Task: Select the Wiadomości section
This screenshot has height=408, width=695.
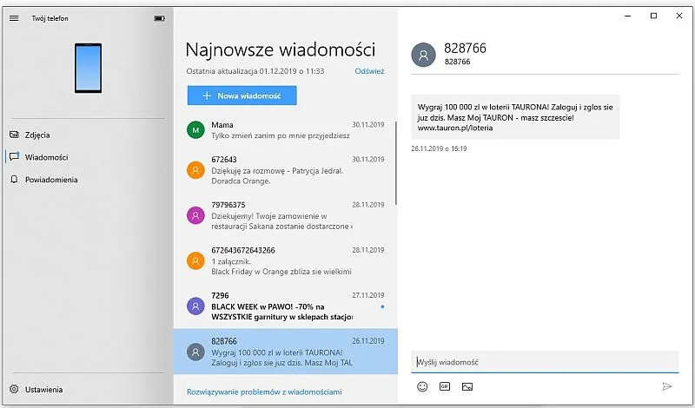Action: tap(46, 157)
